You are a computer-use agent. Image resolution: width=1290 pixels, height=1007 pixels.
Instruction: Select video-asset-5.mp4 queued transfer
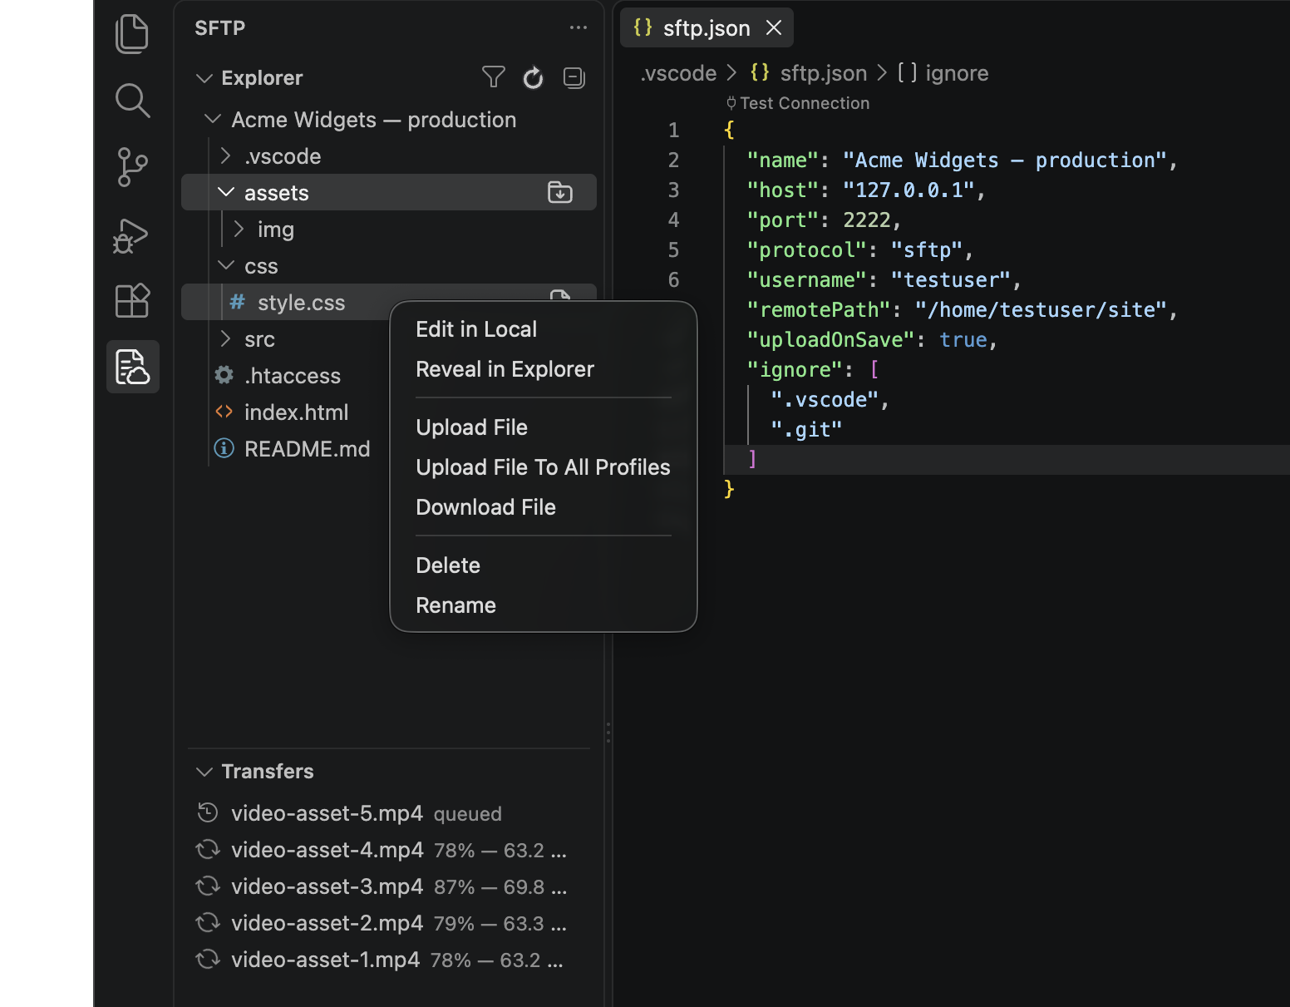[389, 812]
